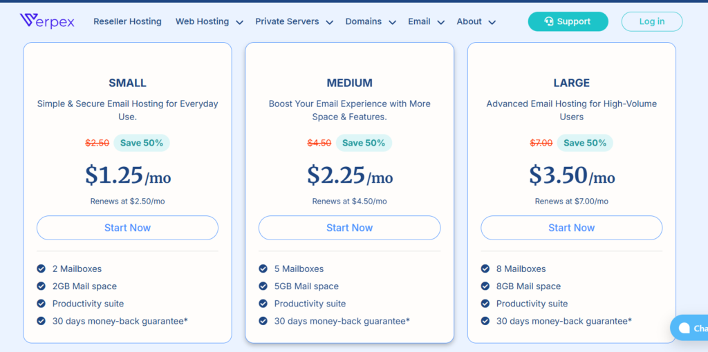Open the chat widget bubble
708x352 pixels.
tap(689, 328)
